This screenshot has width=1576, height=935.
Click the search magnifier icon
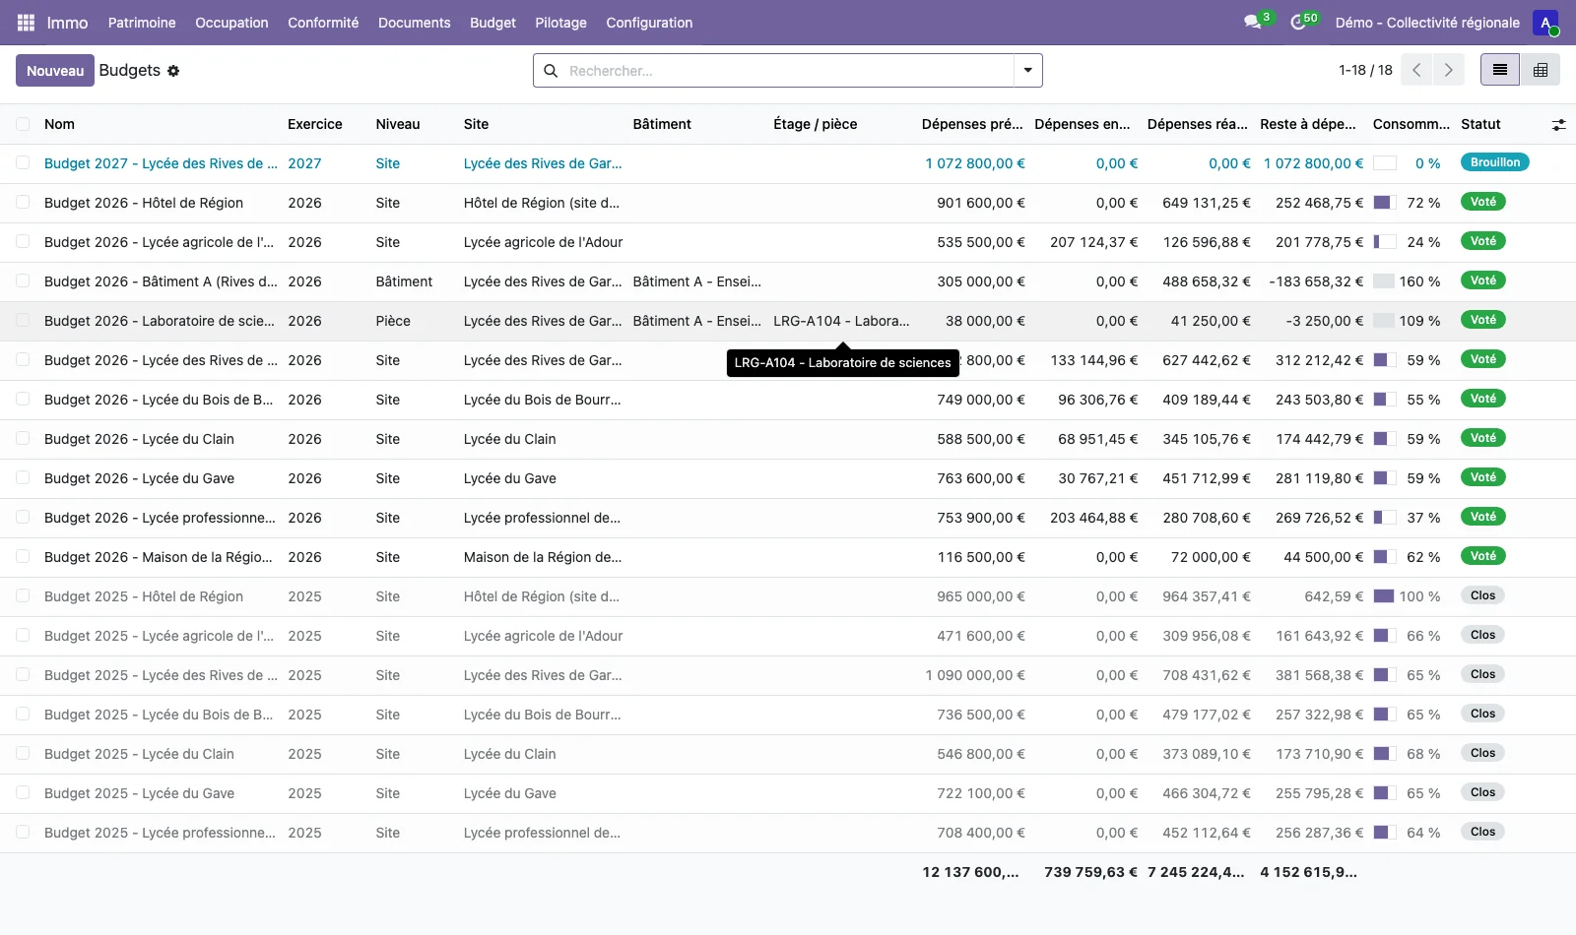551,71
